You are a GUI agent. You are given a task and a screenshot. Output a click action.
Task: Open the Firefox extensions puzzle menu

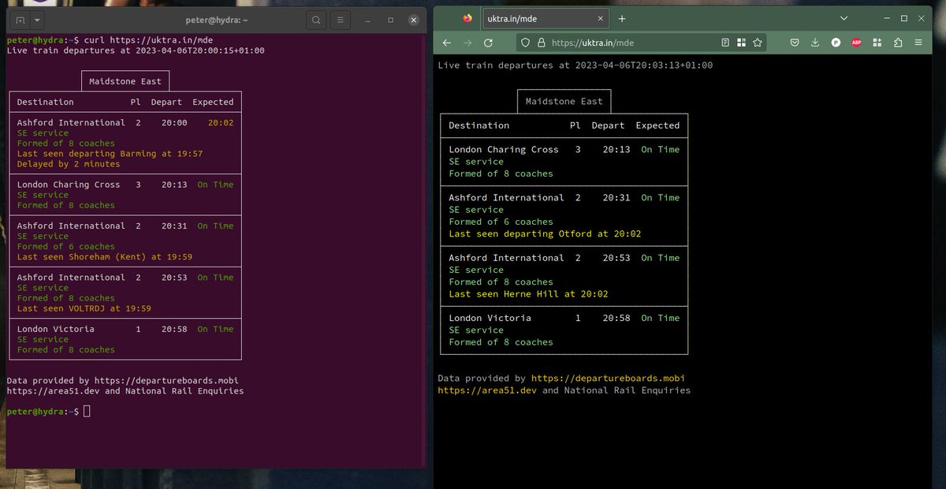tap(898, 43)
